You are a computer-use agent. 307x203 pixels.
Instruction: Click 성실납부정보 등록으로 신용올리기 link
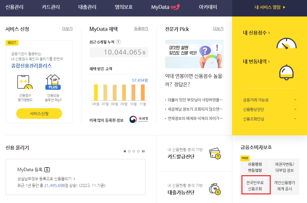pos(46,179)
